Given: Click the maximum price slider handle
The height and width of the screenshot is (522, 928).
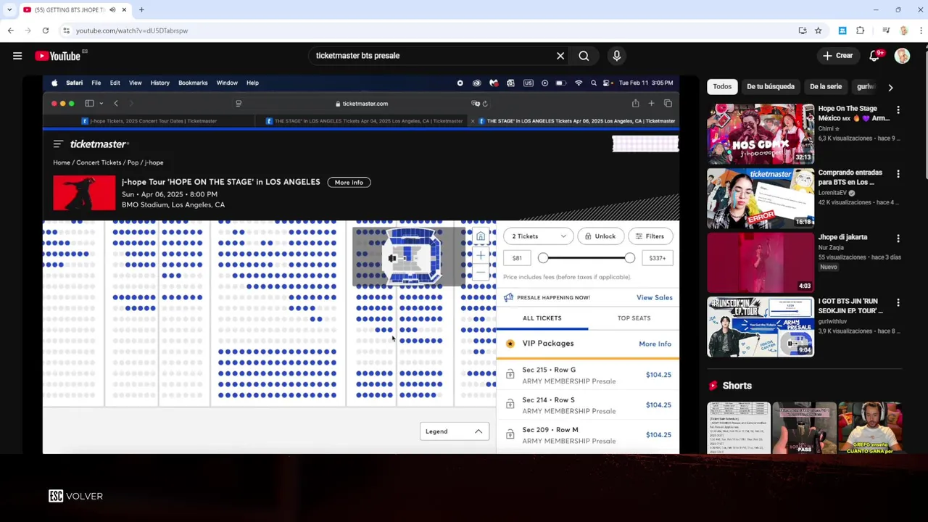Looking at the screenshot, I should point(629,258).
